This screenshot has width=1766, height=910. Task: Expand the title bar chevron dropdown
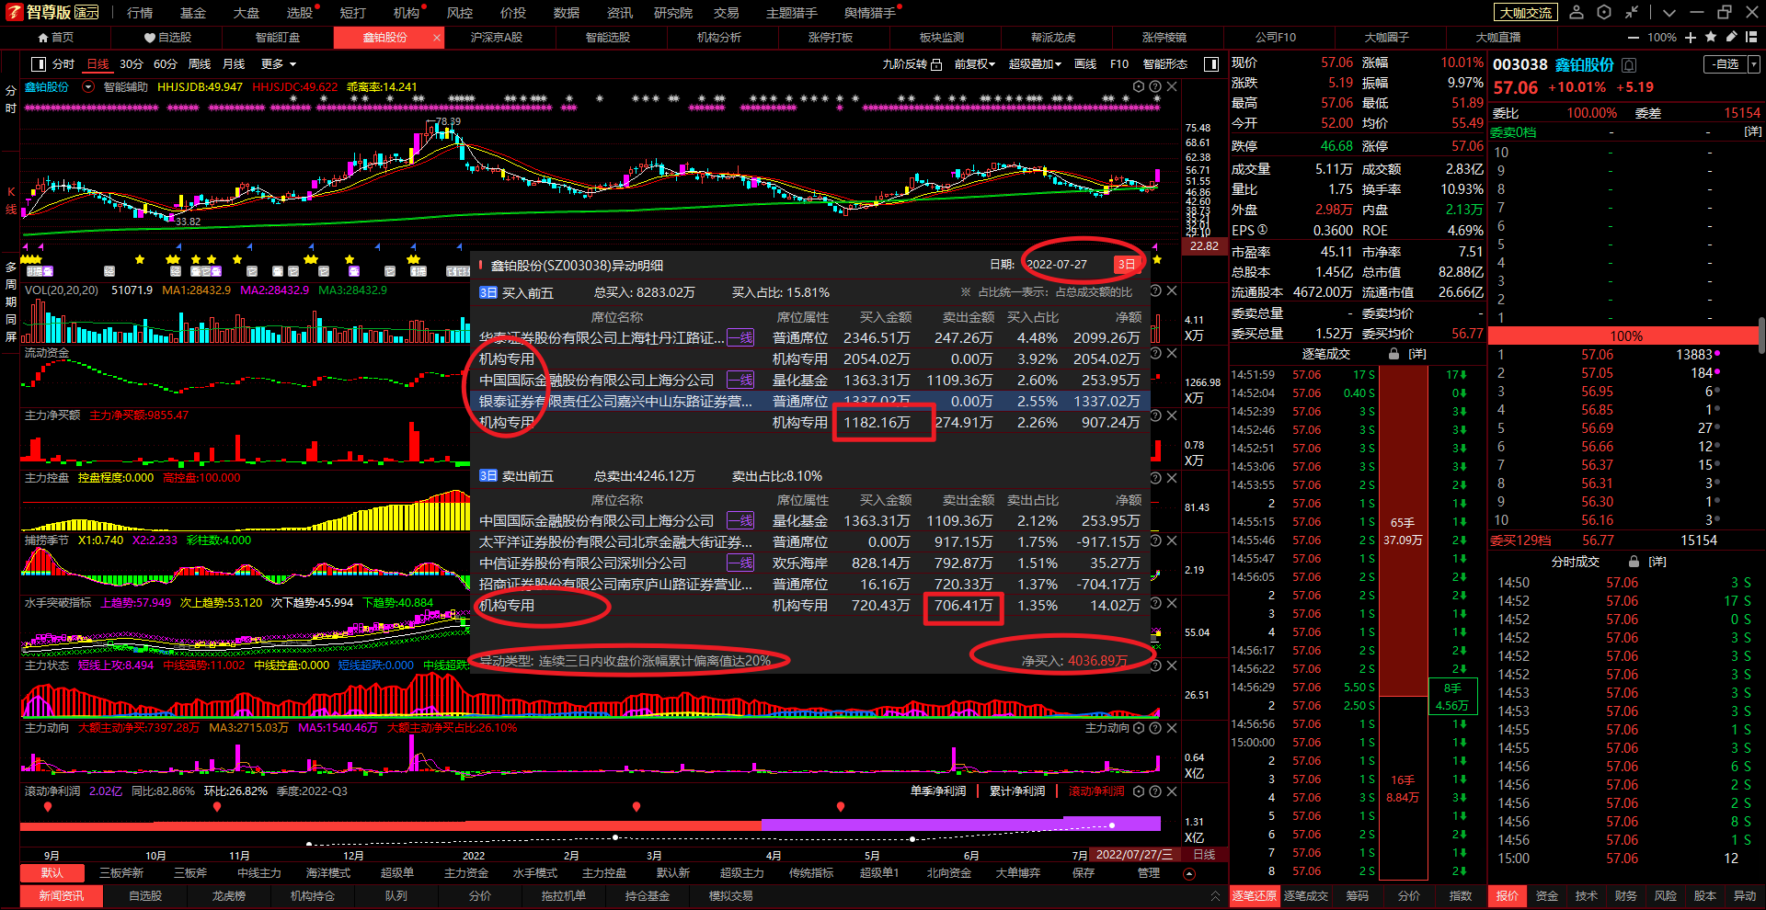tap(1669, 12)
